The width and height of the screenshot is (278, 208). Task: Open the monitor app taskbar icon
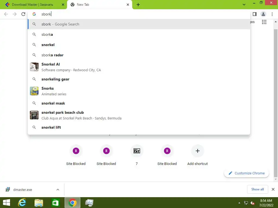[x=89, y=203]
